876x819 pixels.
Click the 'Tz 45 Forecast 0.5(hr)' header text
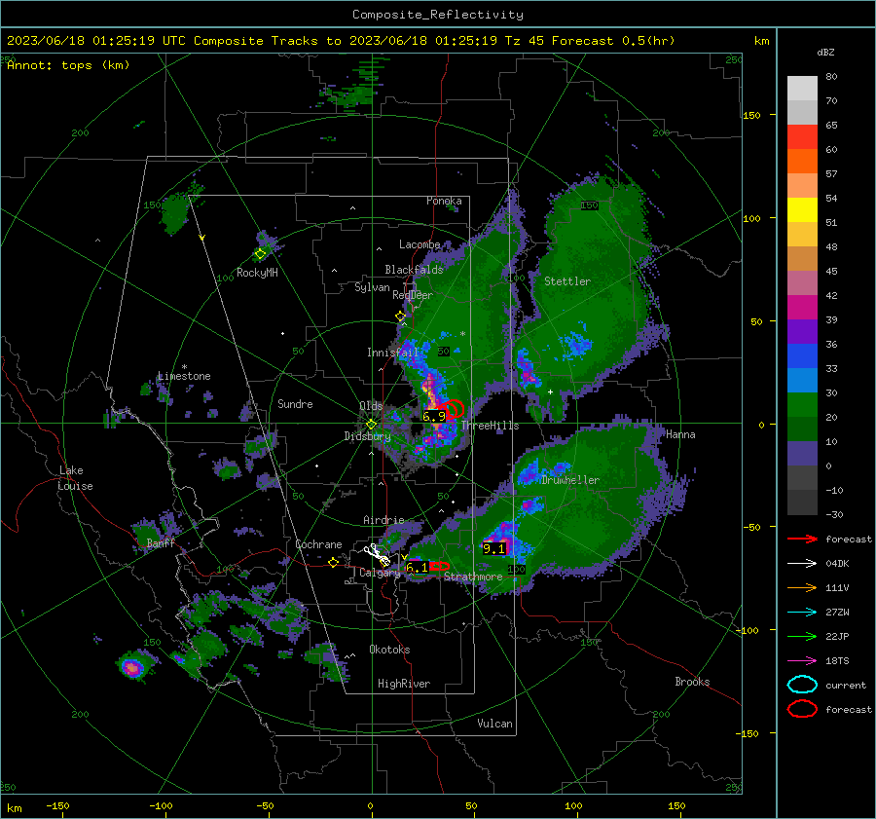click(590, 41)
